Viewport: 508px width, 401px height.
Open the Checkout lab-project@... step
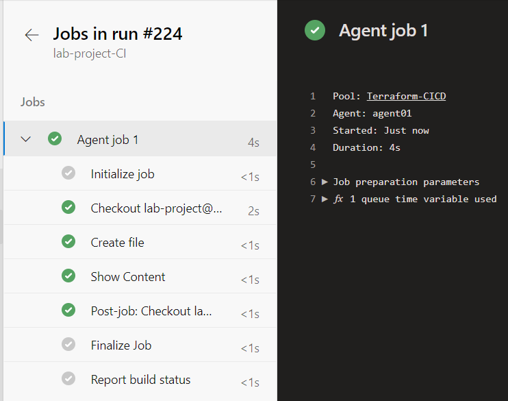pos(140,208)
